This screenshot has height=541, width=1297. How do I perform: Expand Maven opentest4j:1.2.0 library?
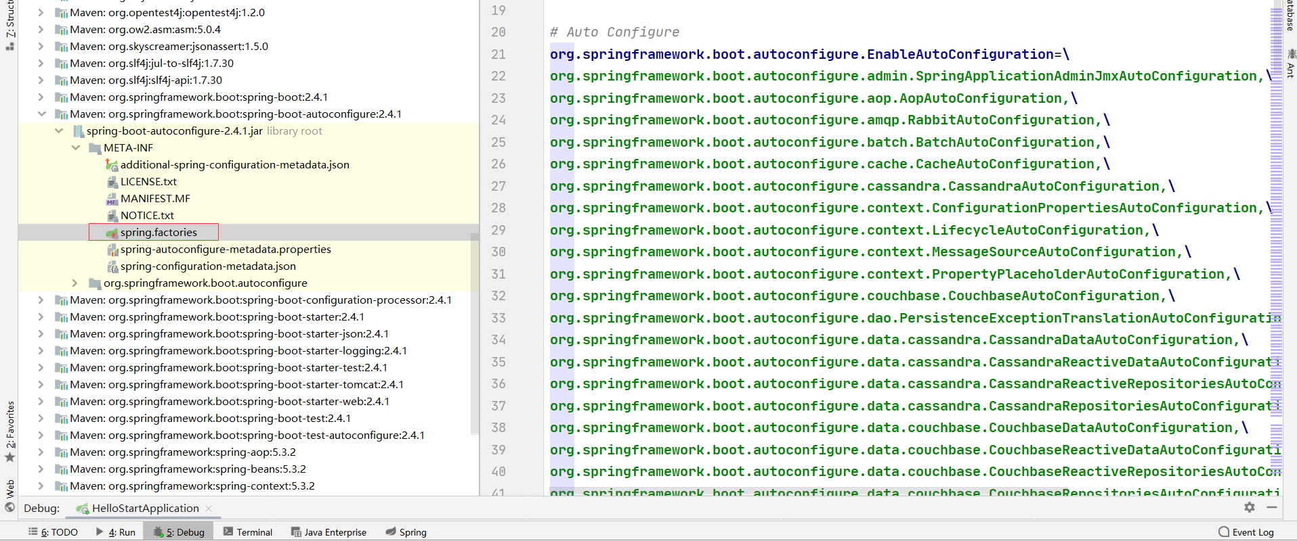pos(42,13)
